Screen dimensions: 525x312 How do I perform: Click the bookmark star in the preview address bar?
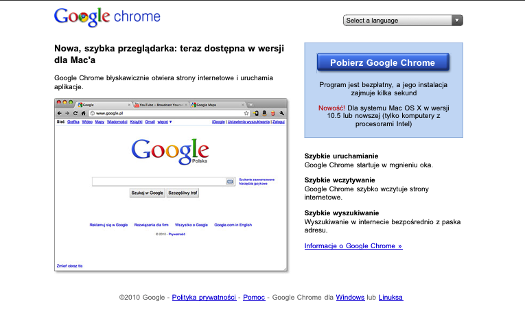pyautogui.click(x=246, y=113)
